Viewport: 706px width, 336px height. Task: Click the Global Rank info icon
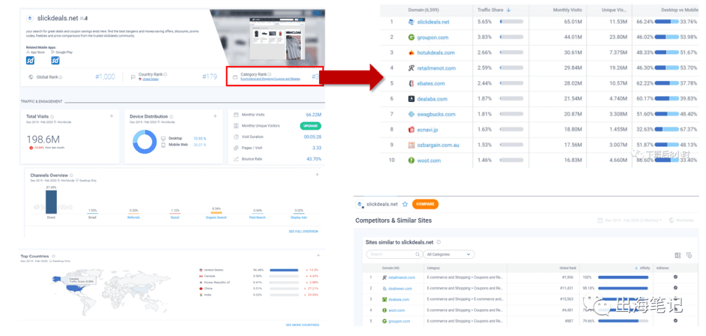point(61,78)
